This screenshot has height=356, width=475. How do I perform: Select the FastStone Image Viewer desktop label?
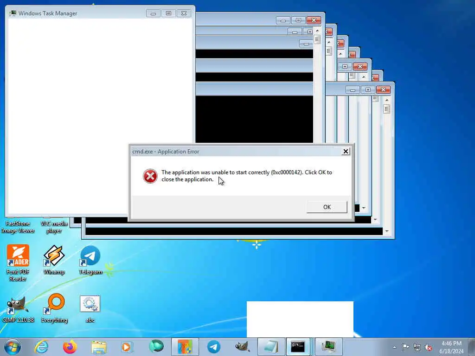pos(18,227)
